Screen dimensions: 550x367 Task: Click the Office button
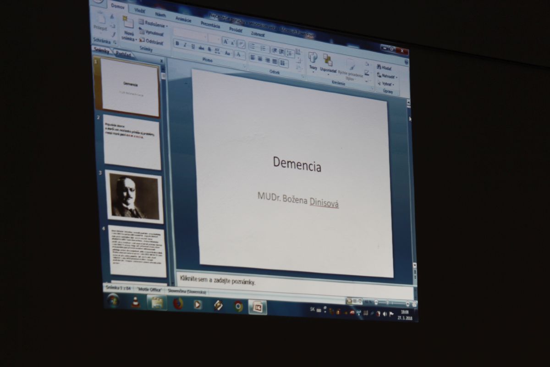[98, 1]
